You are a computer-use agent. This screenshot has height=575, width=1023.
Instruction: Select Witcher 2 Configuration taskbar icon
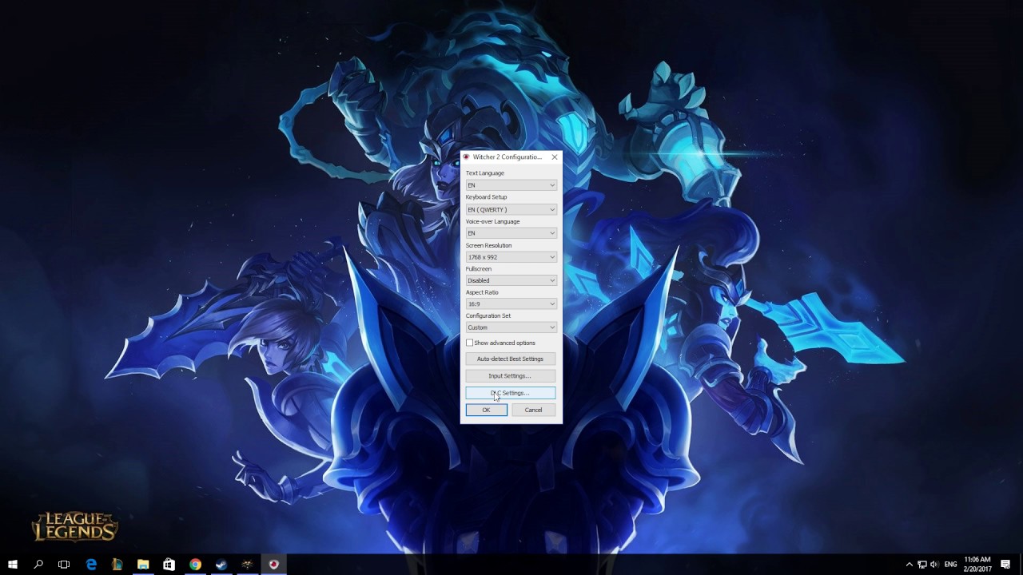click(x=273, y=565)
